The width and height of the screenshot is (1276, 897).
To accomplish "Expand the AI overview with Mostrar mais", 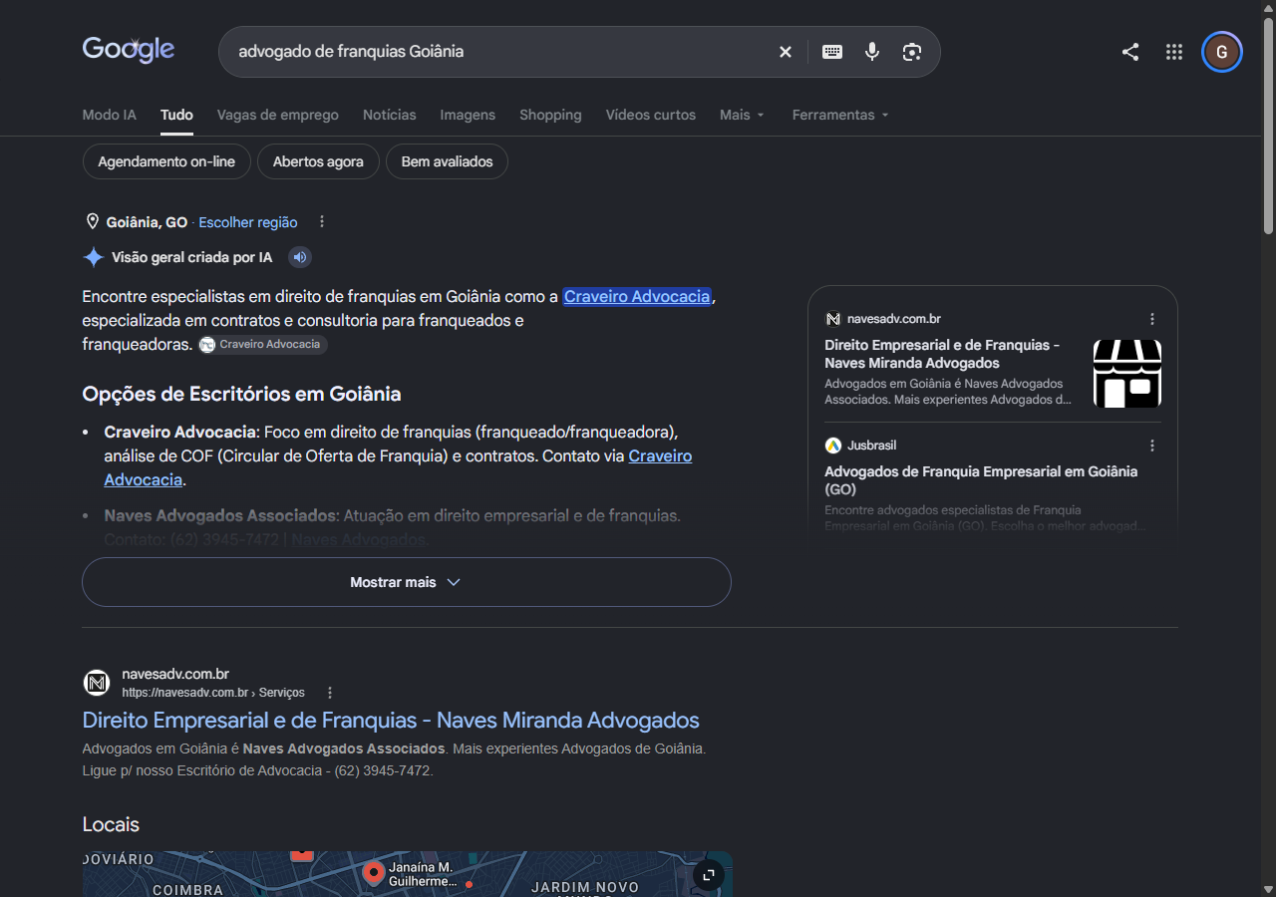I will pyautogui.click(x=407, y=582).
